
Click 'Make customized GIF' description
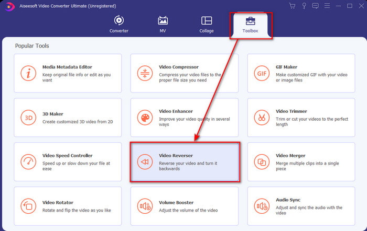coord(311,77)
